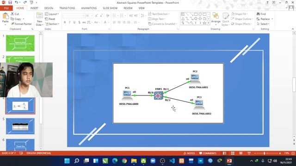The height and width of the screenshot is (166, 296).
Task: Select the slide 5 thumbnail
Action: click(x=20, y=126)
